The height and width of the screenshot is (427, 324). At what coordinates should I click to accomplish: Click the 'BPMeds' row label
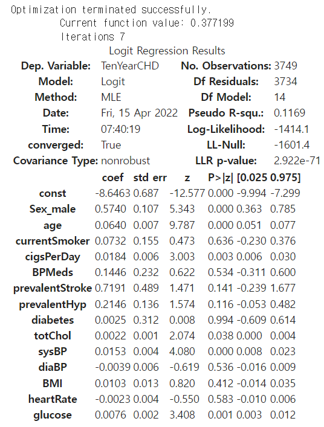[x=53, y=272]
